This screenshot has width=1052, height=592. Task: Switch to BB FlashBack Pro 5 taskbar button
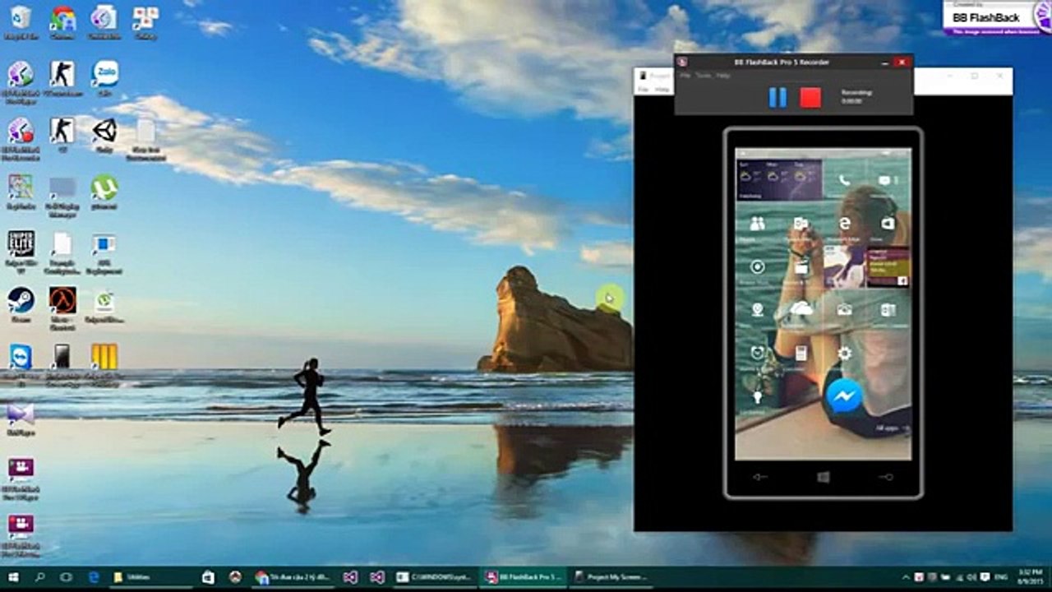[524, 577]
